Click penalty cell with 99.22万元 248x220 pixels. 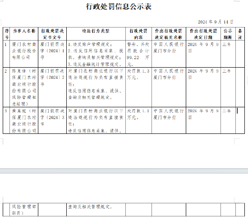[138, 54]
